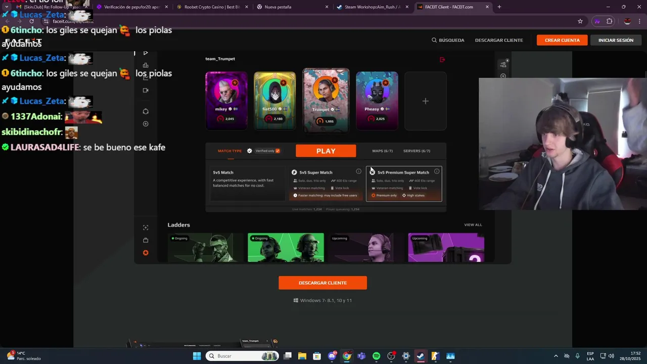This screenshot has width=647, height=364.
Task: Open Descargar Cliente link in header
Action: click(x=499, y=40)
